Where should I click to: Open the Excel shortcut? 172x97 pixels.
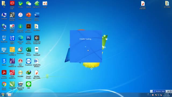(x=28, y=51)
